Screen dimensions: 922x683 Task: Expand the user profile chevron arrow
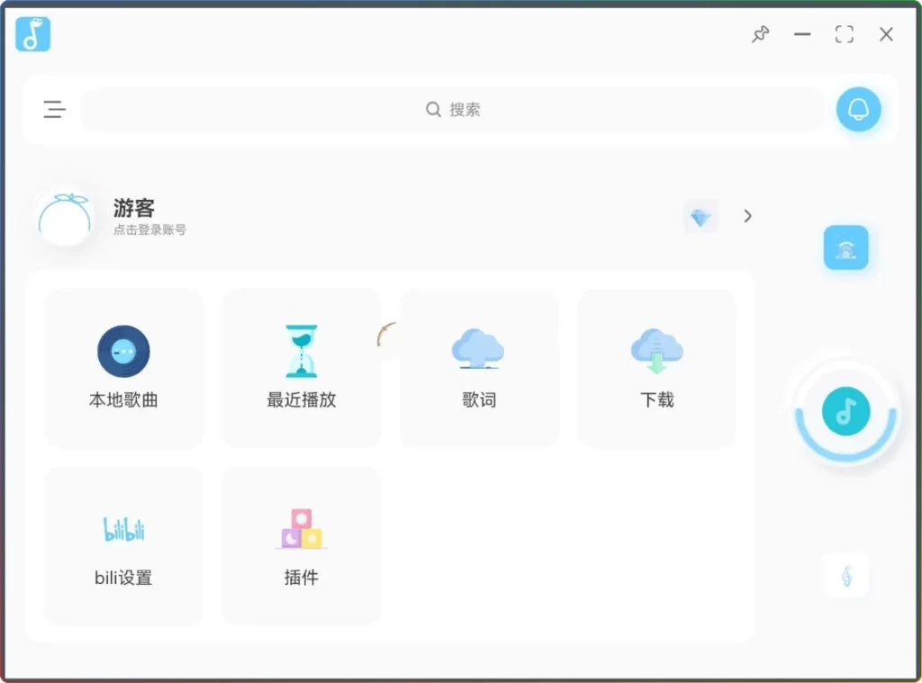coord(747,216)
